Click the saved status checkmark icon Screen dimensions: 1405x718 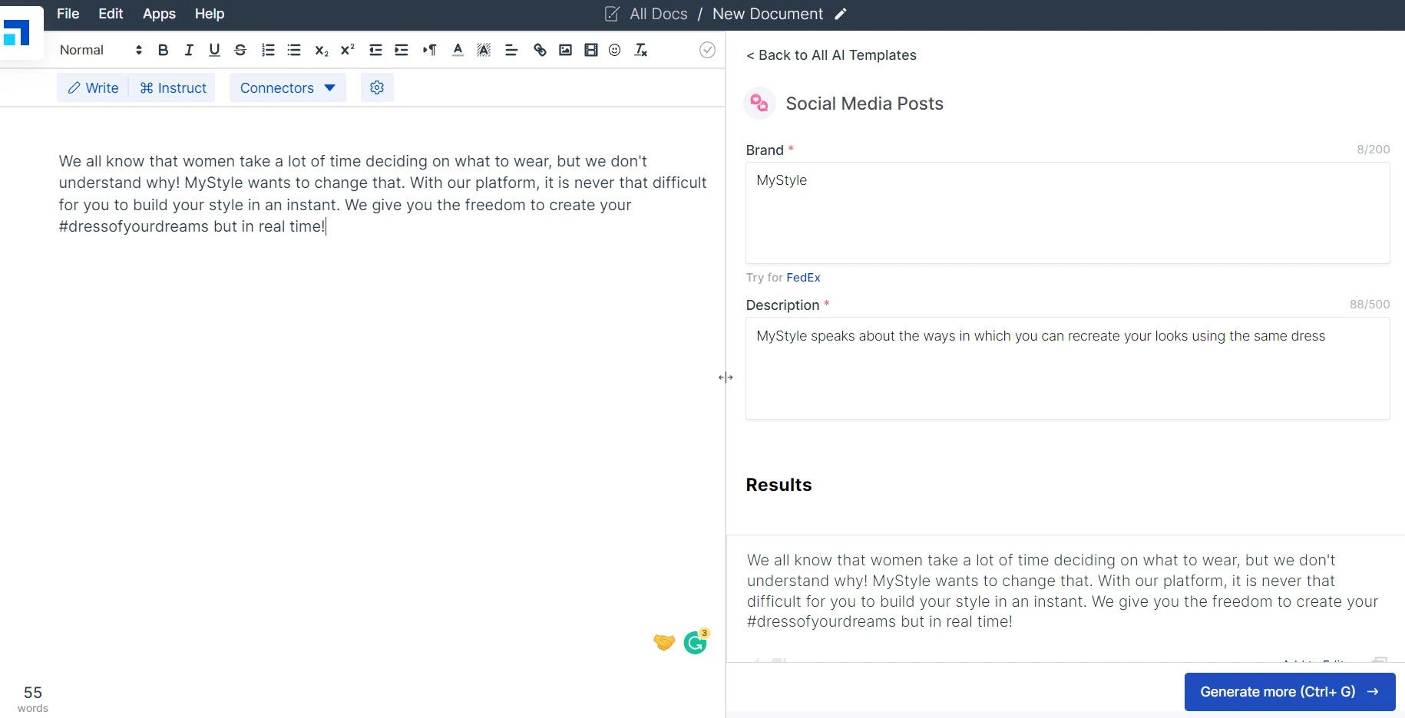point(708,50)
